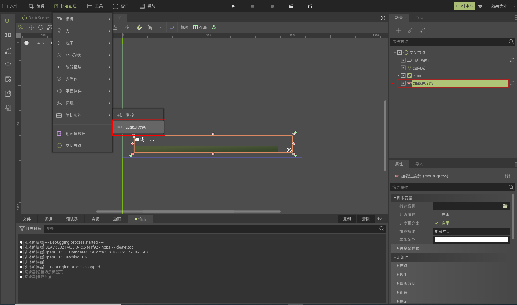The height and width of the screenshot is (305, 517).
Task: Expand the 平面 tree node
Action: [399, 76]
